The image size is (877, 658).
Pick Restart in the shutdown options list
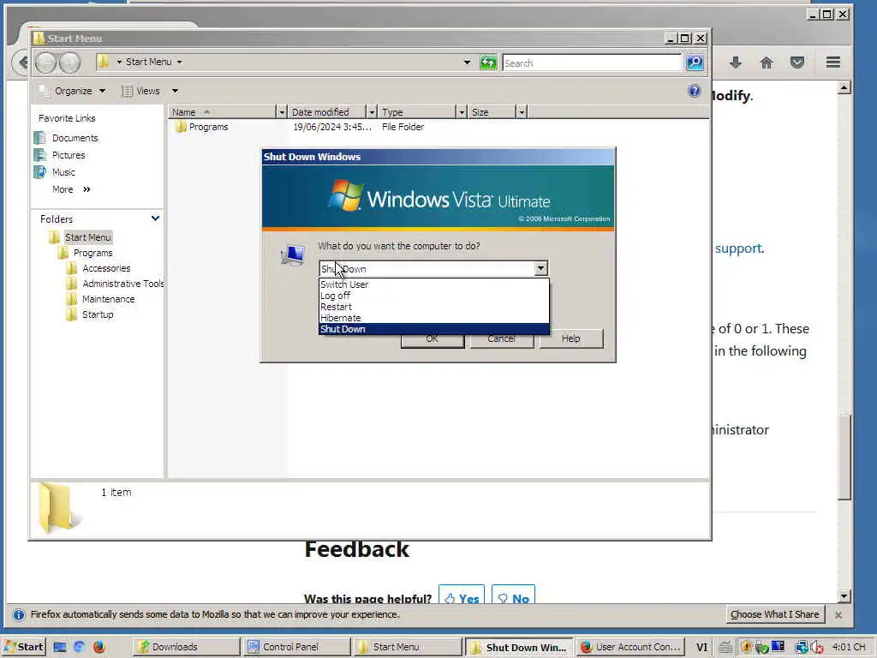pos(434,307)
